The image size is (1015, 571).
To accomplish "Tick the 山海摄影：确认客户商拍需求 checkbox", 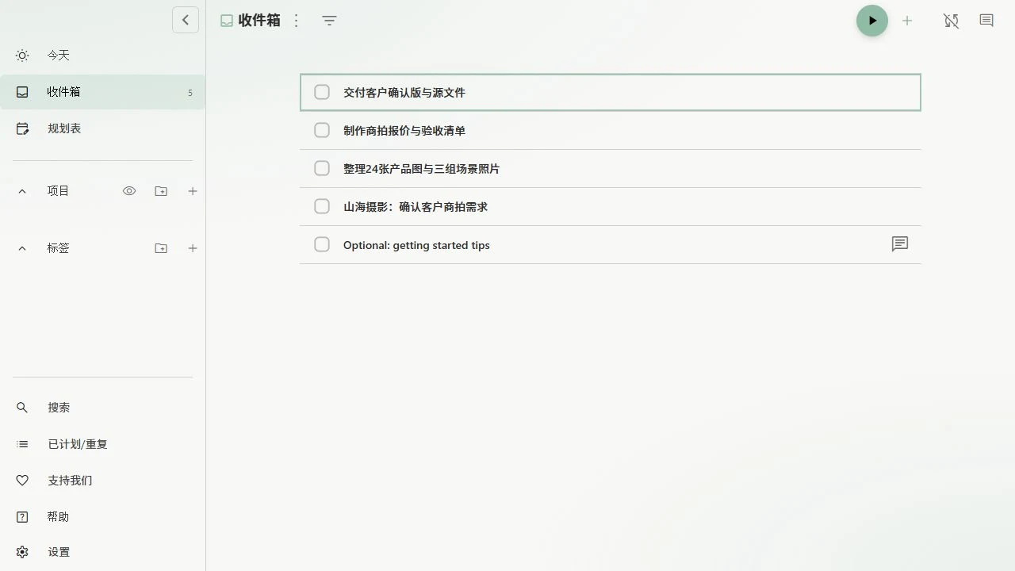I will click(x=322, y=206).
